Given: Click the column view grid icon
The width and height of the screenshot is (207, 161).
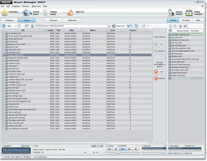Looking at the screenshot, I should tap(136, 26).
